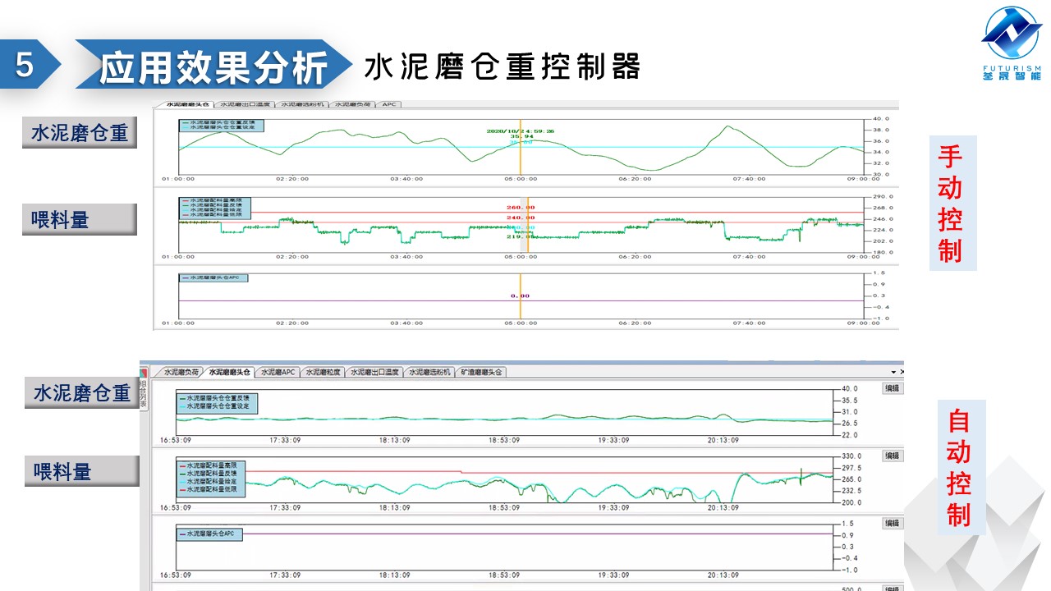
Task: Click 编辑 button beside the bin weight chart
Action: (x=891, y=388)
